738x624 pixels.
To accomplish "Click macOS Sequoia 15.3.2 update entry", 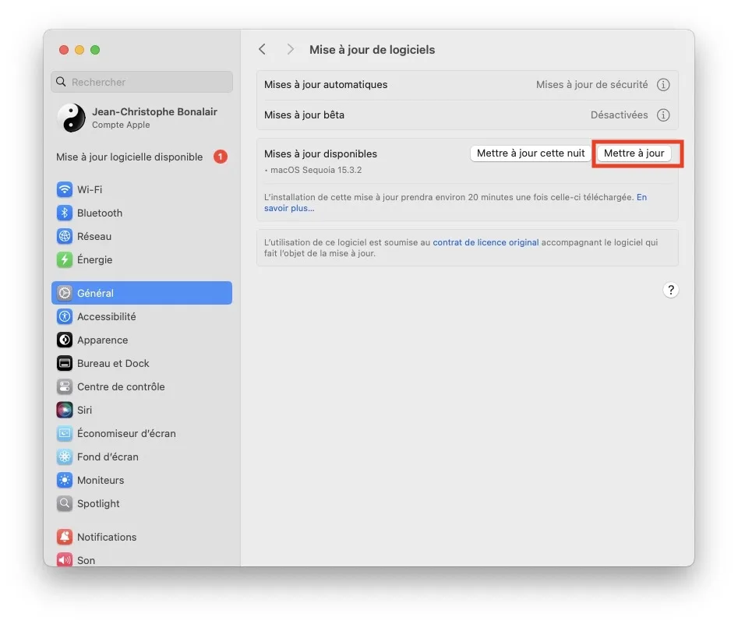I will (316, 170).
